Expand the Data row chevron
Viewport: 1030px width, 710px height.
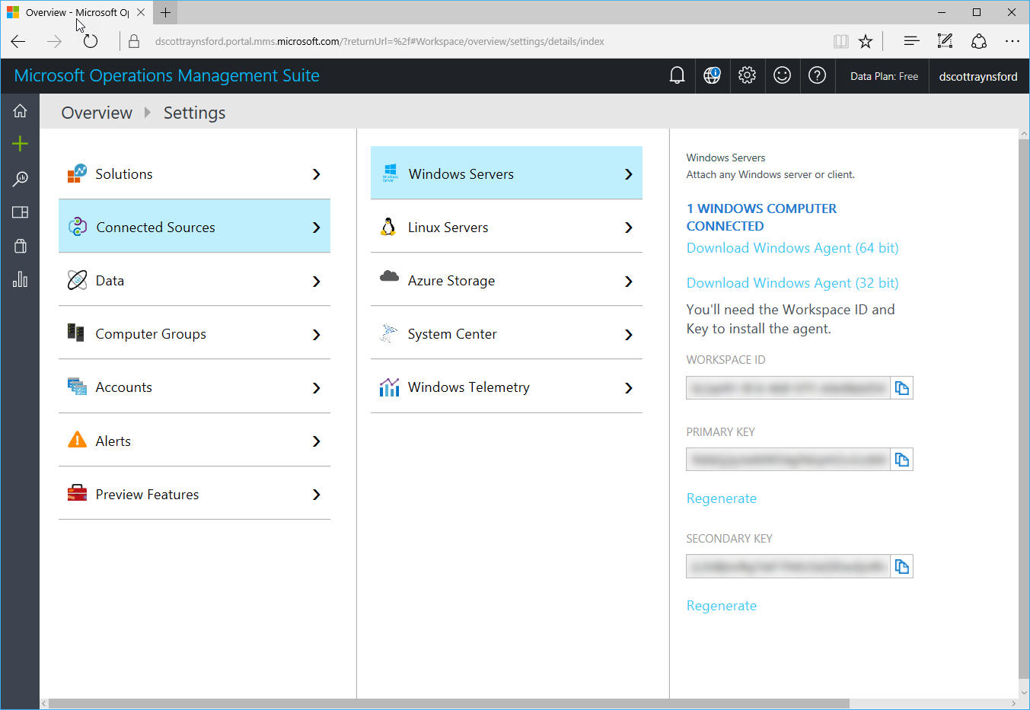click(317, 282)
